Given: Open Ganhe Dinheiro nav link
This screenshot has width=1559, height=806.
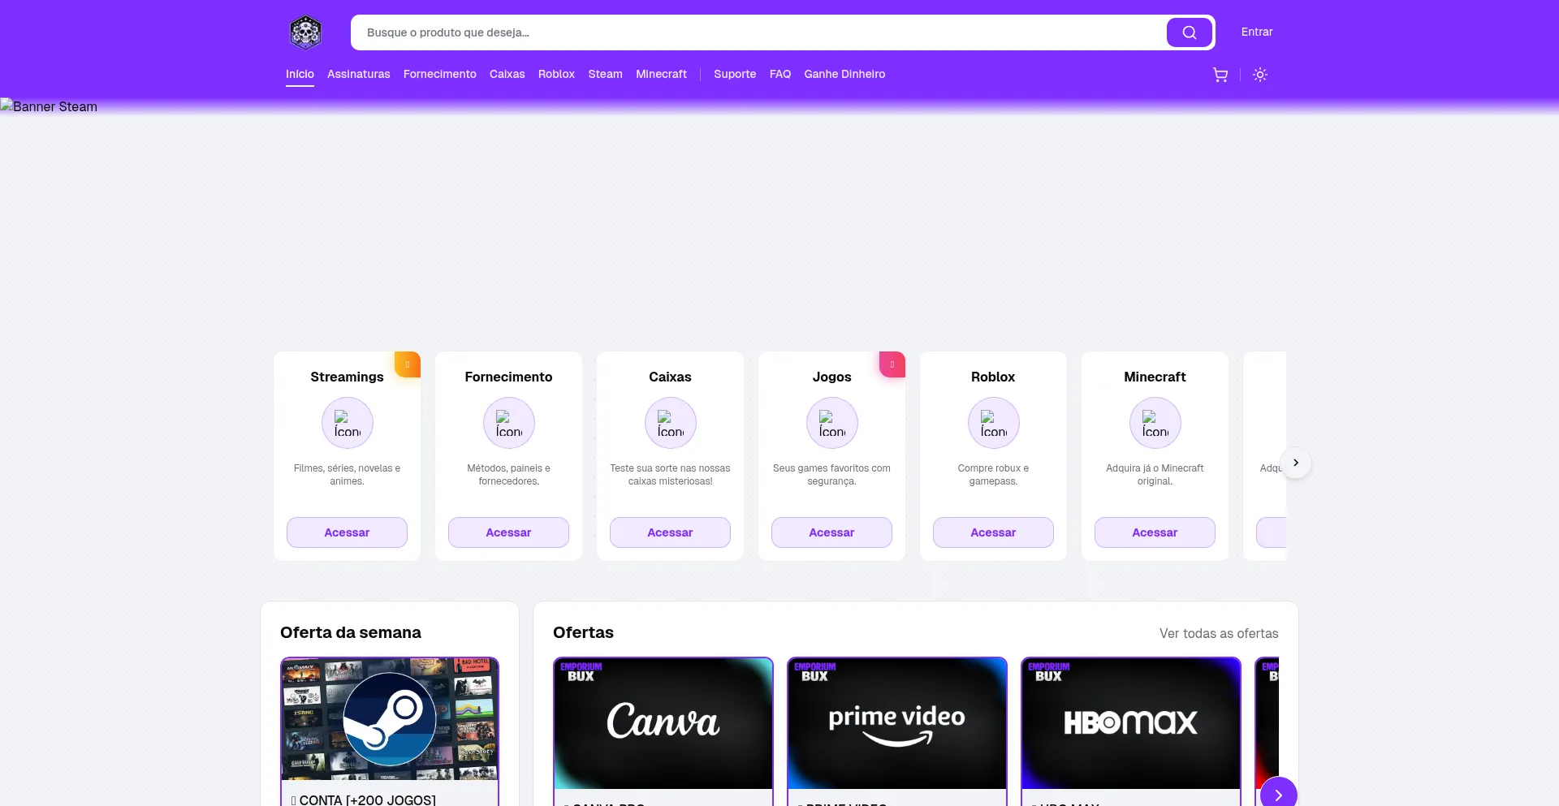Looking at the screenshot, I should (x=844, y=74).
